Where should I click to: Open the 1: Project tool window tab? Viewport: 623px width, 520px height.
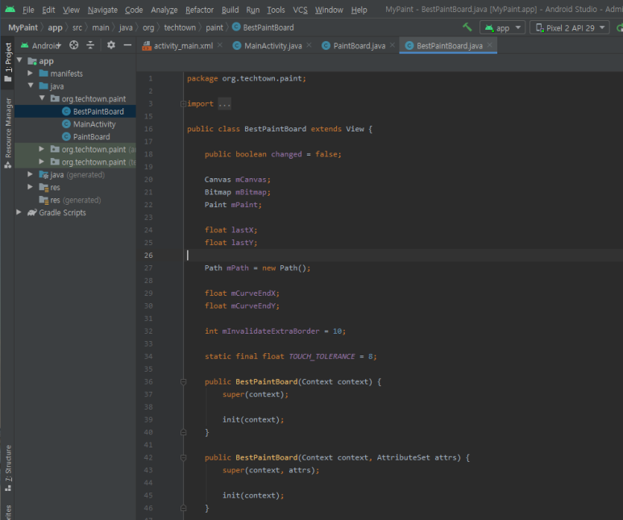8,61
